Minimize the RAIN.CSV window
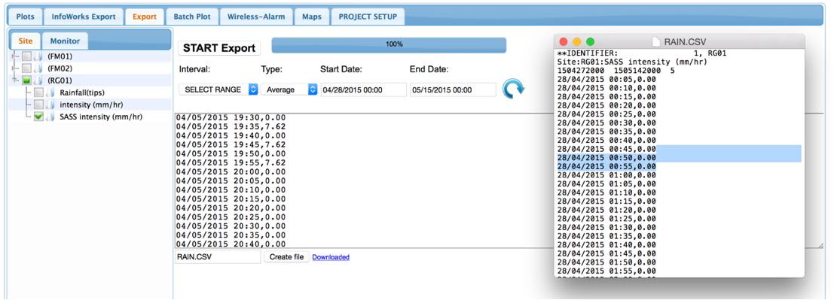This screenshot has width=834, height=300. click(x=576, y=41)
